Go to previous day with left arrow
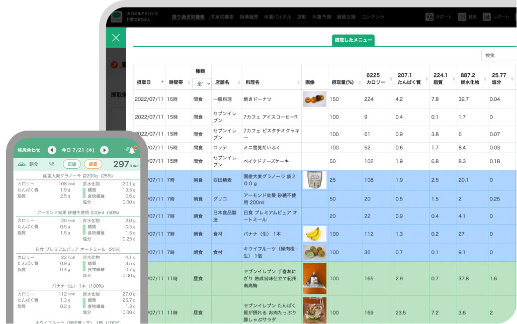 point(51,150)
